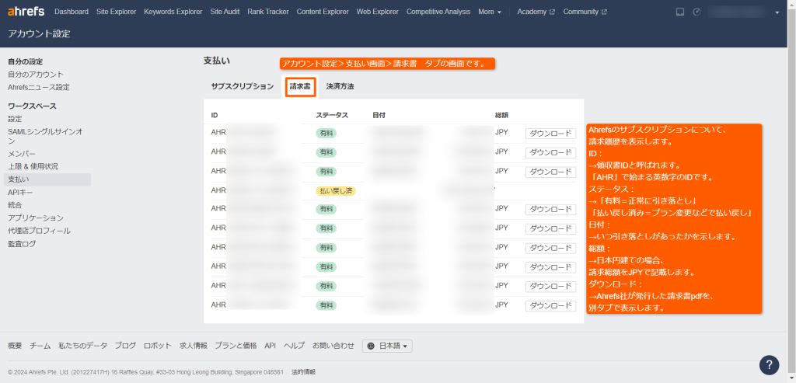The image size is (796, 383).
Task: Open 代理店プロフィール in sidebar
Action: coord(39,231)
